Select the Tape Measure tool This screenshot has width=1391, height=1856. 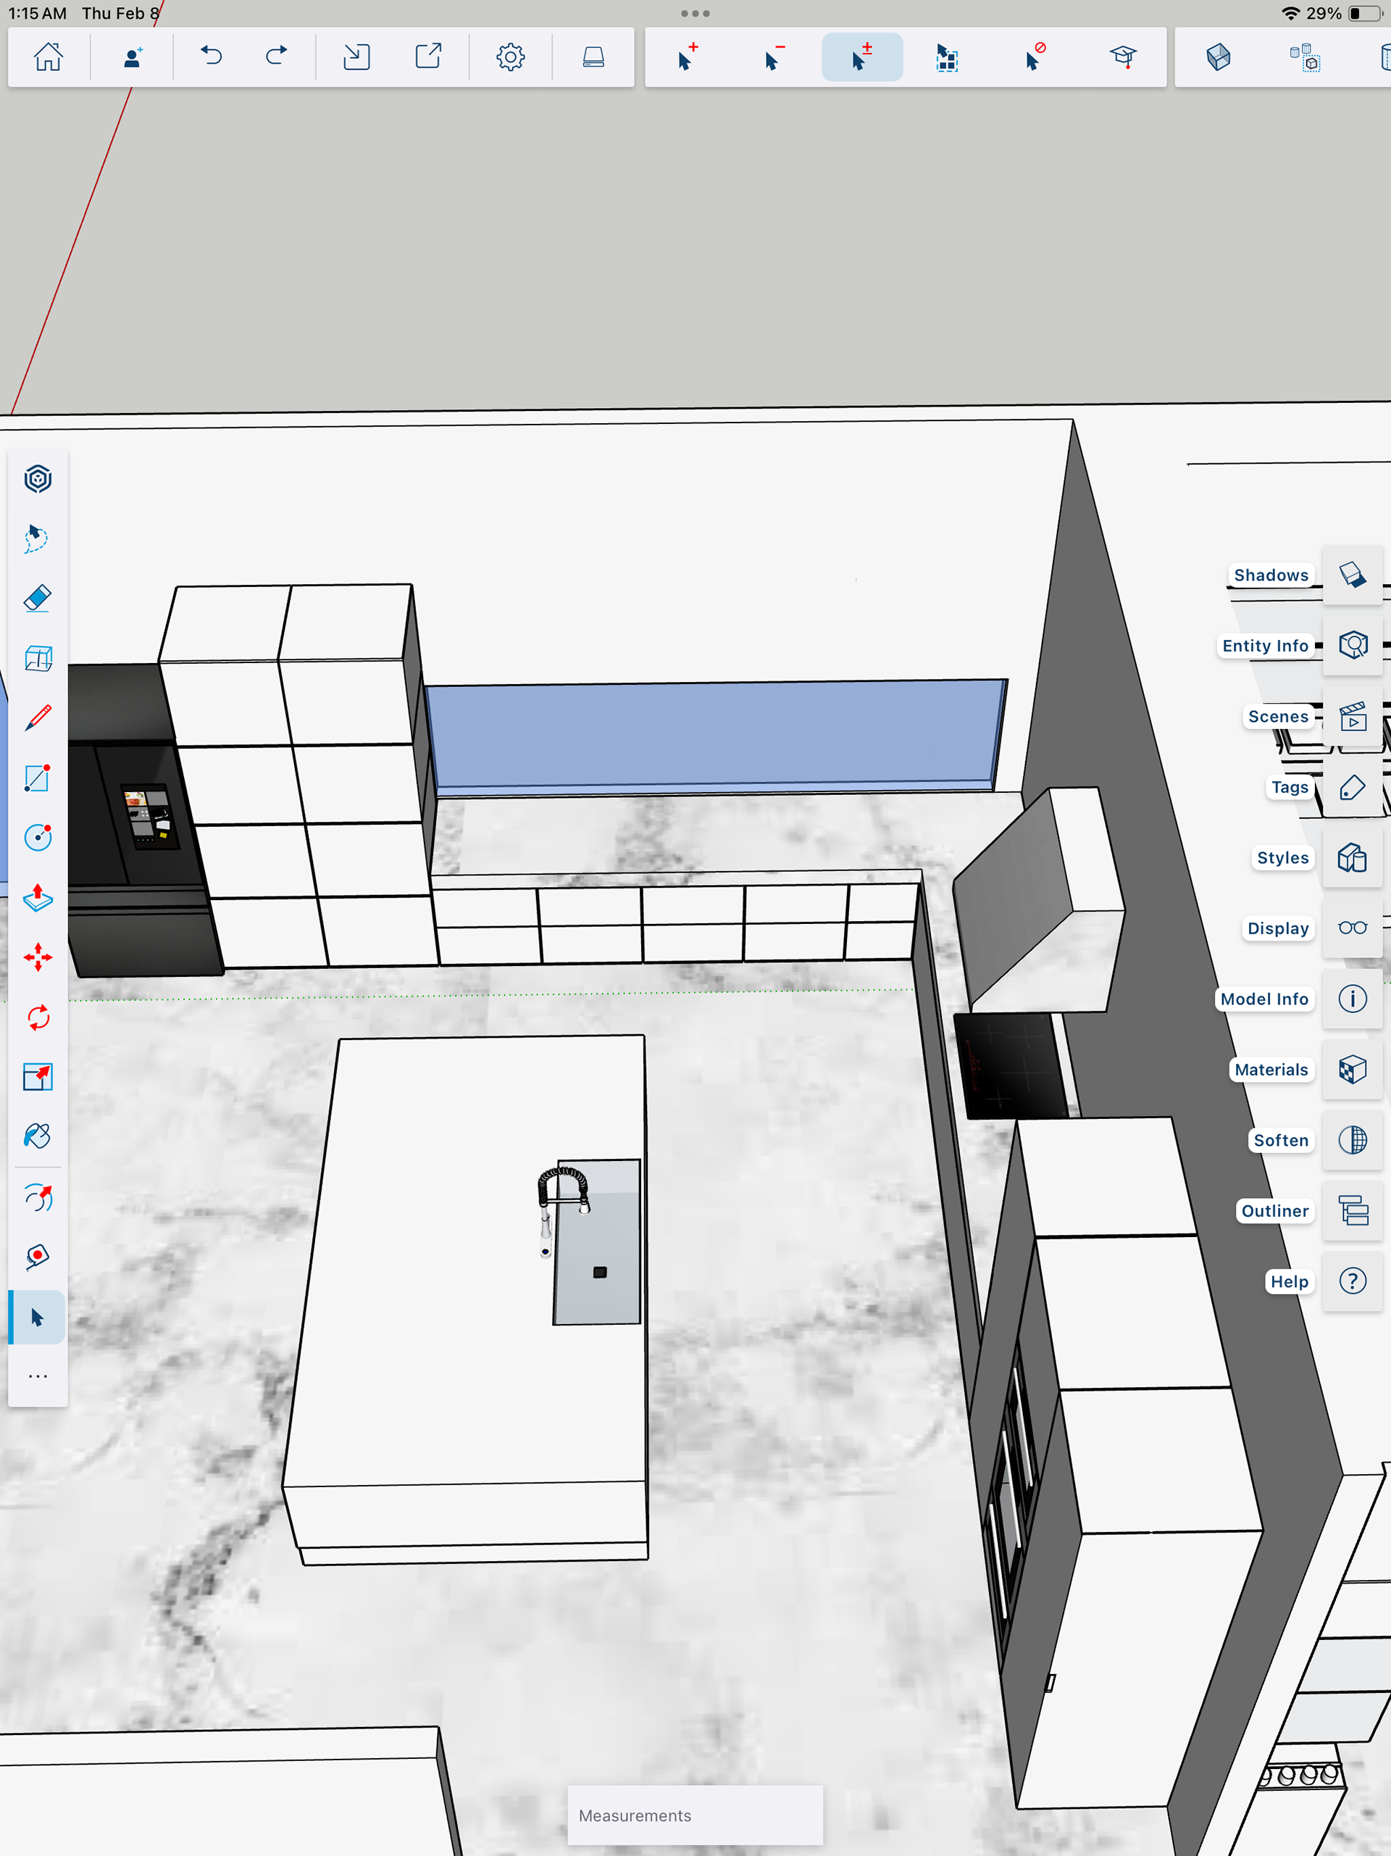tap(38, 1256)
